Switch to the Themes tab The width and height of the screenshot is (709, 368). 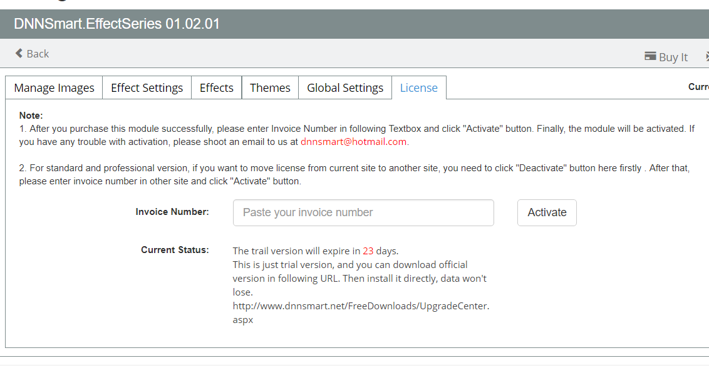tap(270, 87)
